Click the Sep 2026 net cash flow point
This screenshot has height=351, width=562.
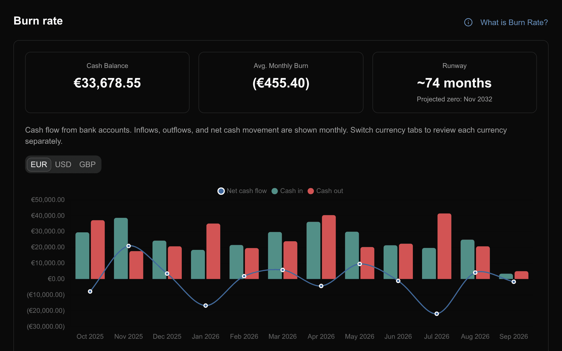[x=513, y=282]
